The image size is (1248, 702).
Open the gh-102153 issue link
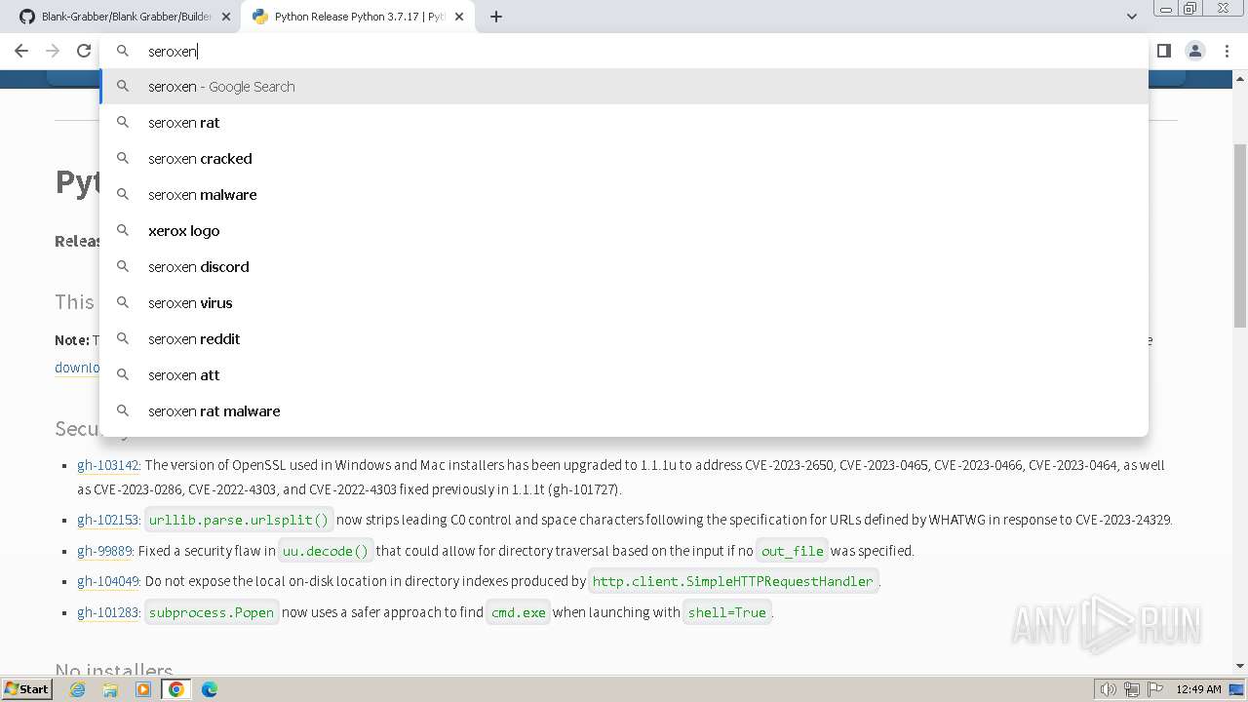coord(108,520)
